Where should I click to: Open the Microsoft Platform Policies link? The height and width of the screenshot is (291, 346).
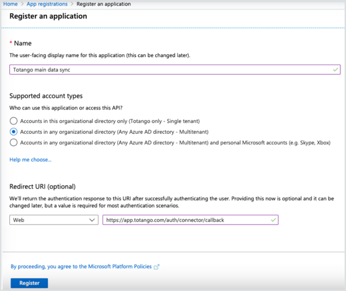tap(81, 267)
